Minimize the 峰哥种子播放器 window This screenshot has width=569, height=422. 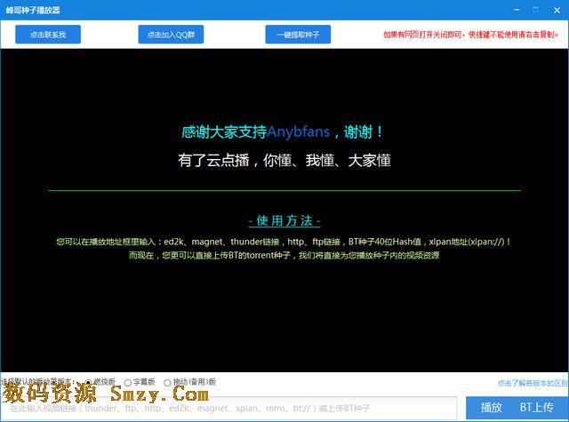pos(517,10)
